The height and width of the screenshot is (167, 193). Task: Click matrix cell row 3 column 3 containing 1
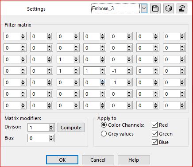click(x=65, y=59)
